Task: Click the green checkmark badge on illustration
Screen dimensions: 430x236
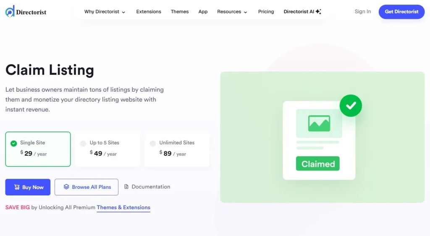Action: pyautogui.click(x=351, y=106)
